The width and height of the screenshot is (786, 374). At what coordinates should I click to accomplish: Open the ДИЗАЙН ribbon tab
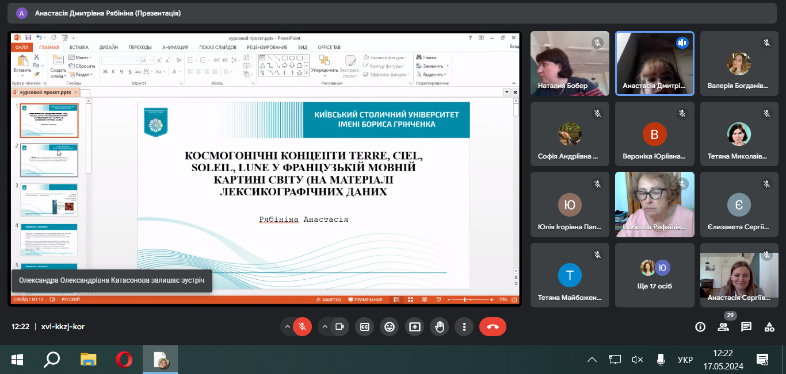pyautogui.click(x=109, y=47)
